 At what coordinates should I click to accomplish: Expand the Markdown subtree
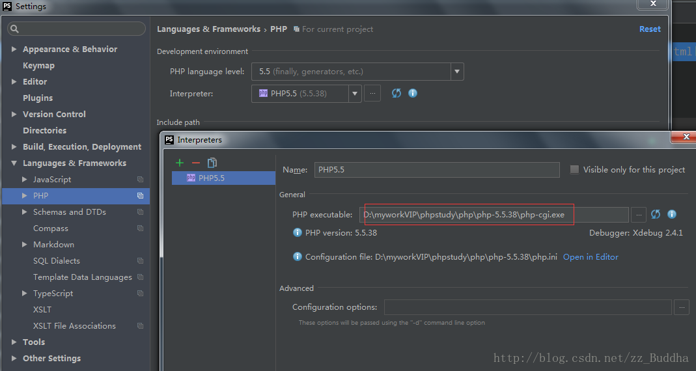[24, 245]
